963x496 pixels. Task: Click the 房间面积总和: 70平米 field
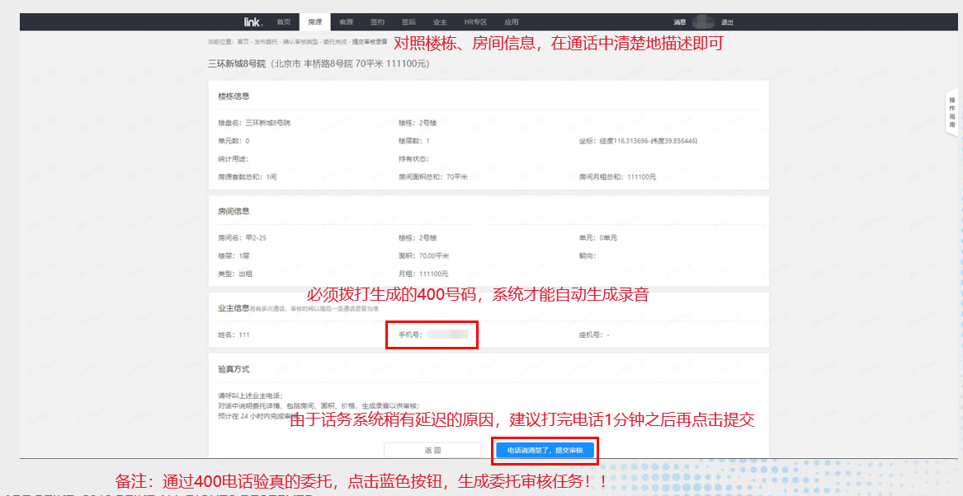pos(433,176)
